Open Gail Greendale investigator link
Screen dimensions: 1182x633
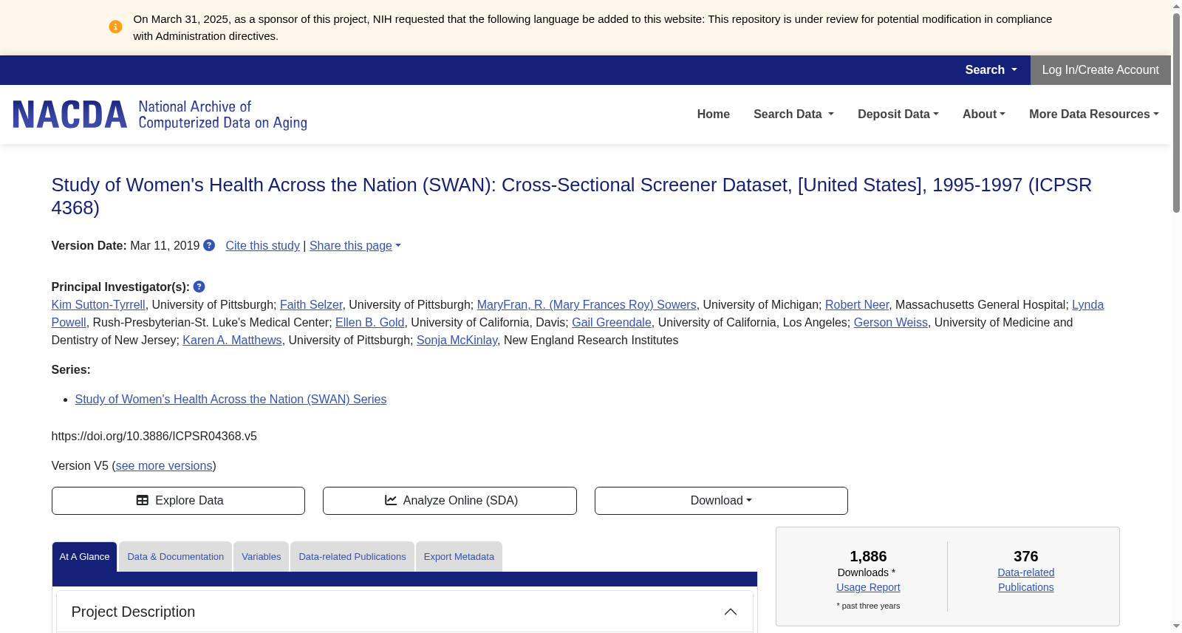click(x=612, y=323)
